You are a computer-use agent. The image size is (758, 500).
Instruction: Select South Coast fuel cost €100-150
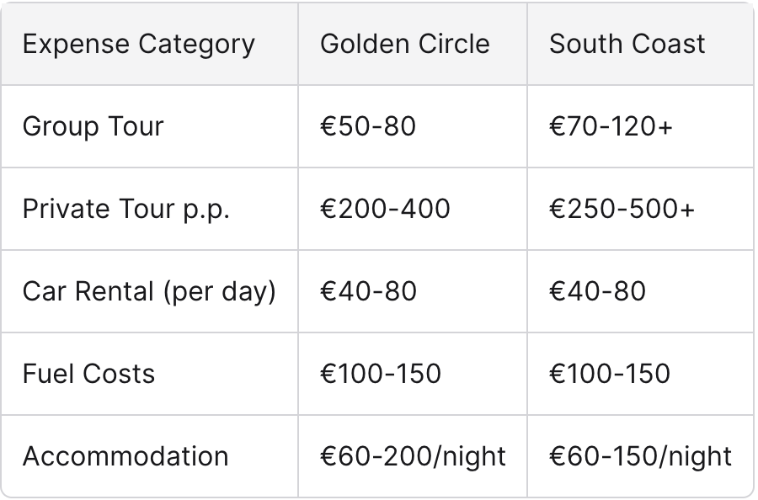pyautogui.click(x=610, y=374)
